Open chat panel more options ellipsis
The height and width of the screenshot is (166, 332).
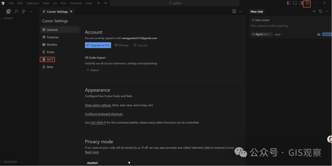pos(327,11)
